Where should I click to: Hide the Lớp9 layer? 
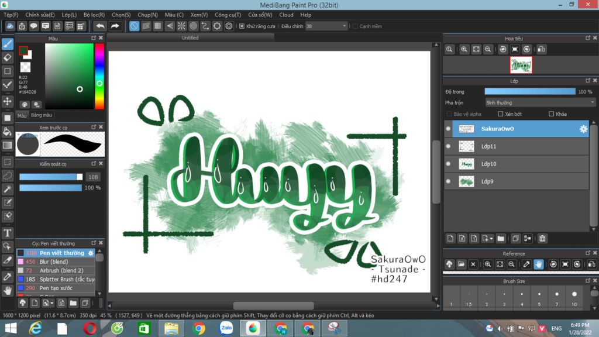tap(449, 181)
